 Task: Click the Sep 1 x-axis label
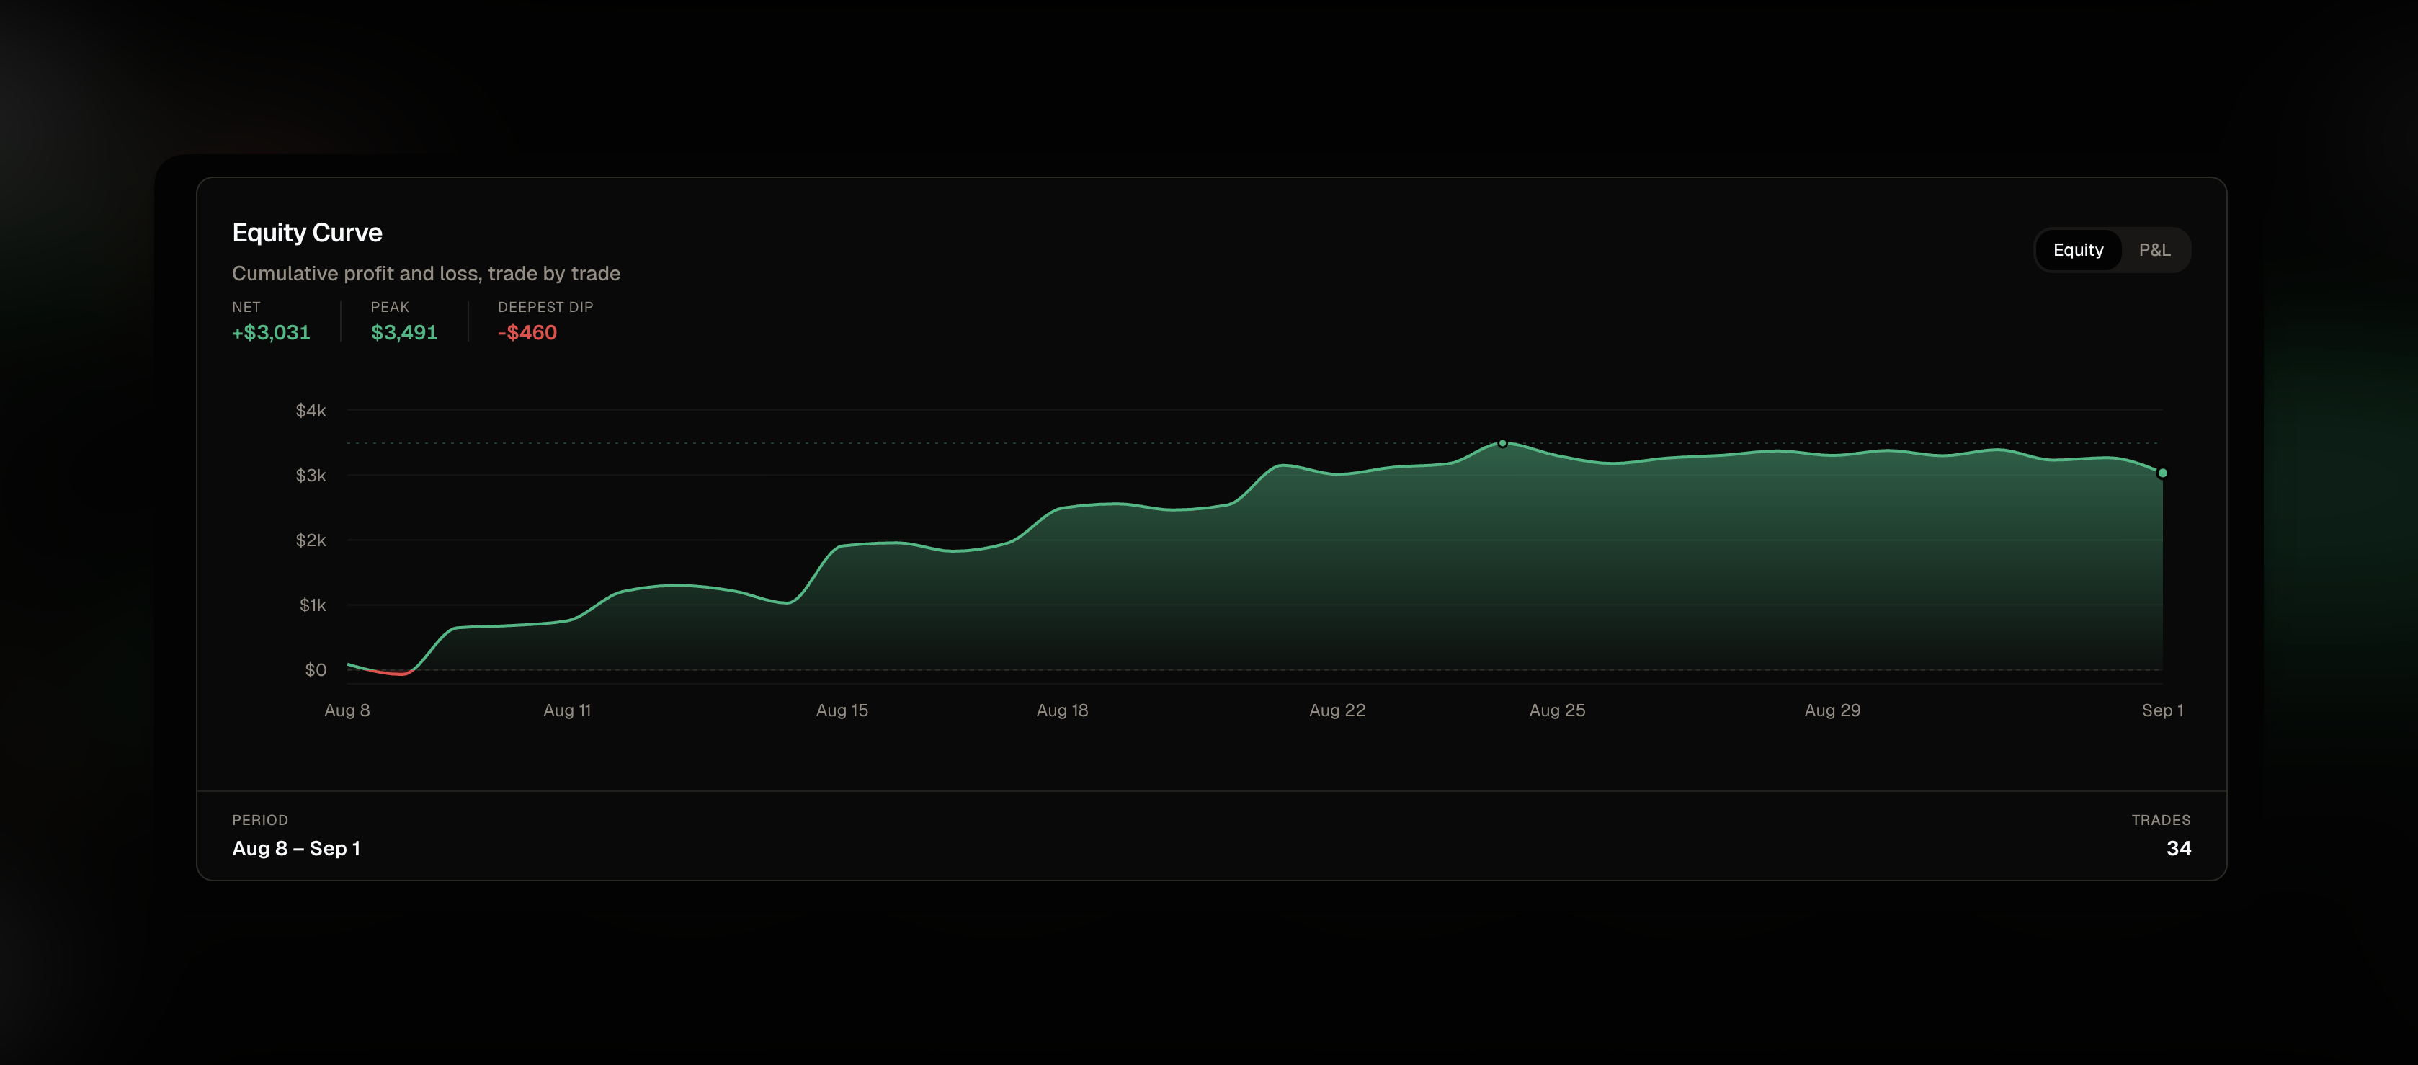2163,711
